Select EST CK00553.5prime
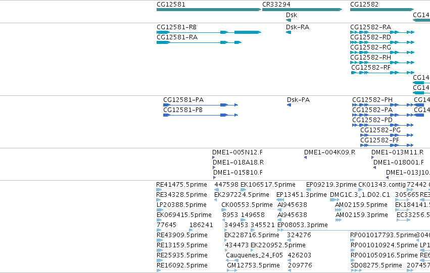 click(x=224, y=210)
